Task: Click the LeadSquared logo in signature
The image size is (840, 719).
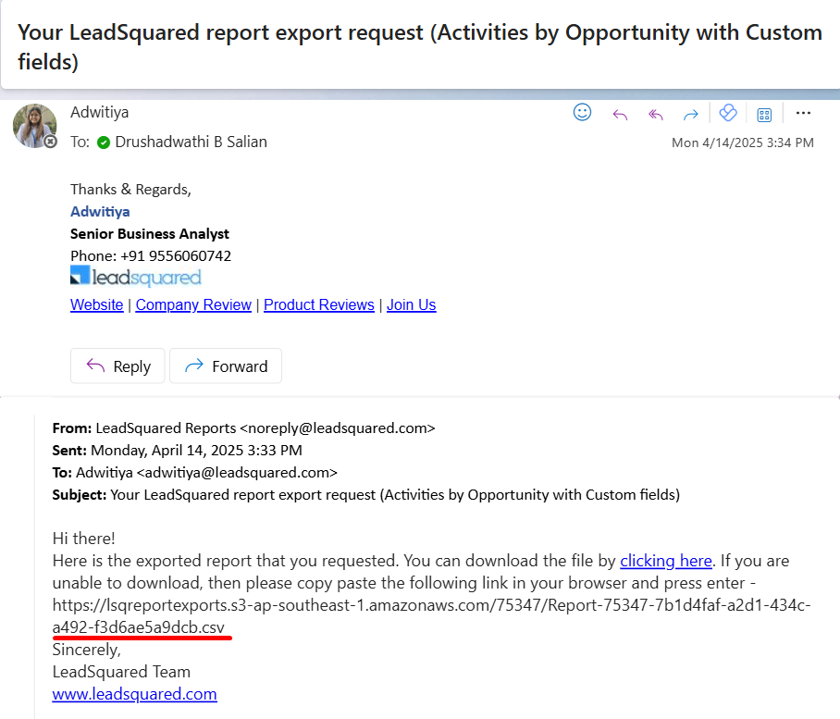Action: 135,277
